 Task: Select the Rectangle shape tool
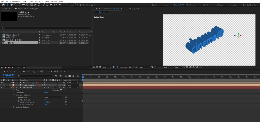pos(31,5)
